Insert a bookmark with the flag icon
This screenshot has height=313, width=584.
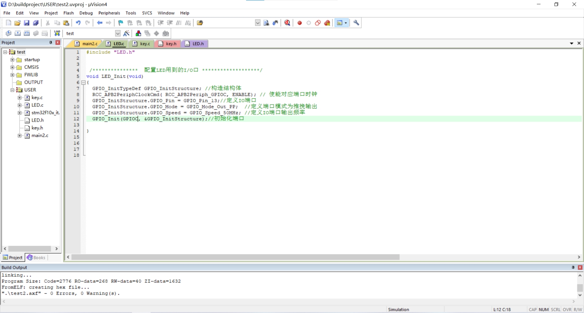tap(121, 23)
